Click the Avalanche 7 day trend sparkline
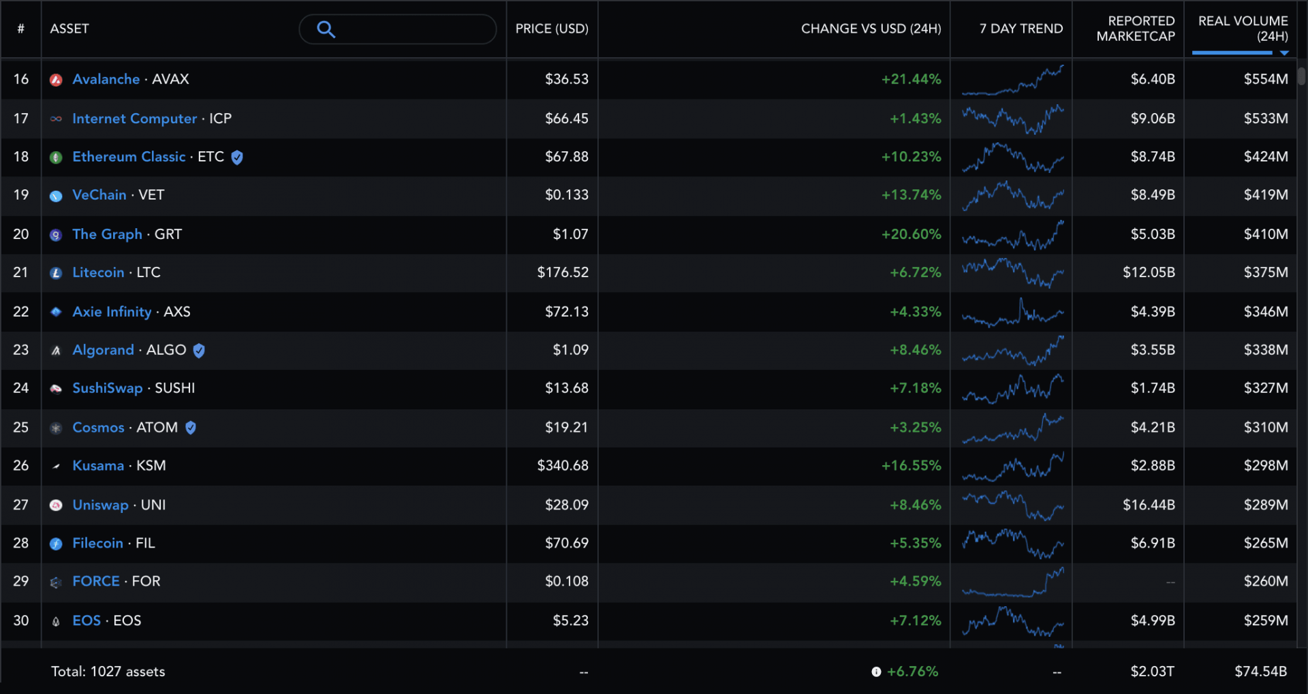Viewport: 1308px width, 694px height. [x=1012, y=80]
